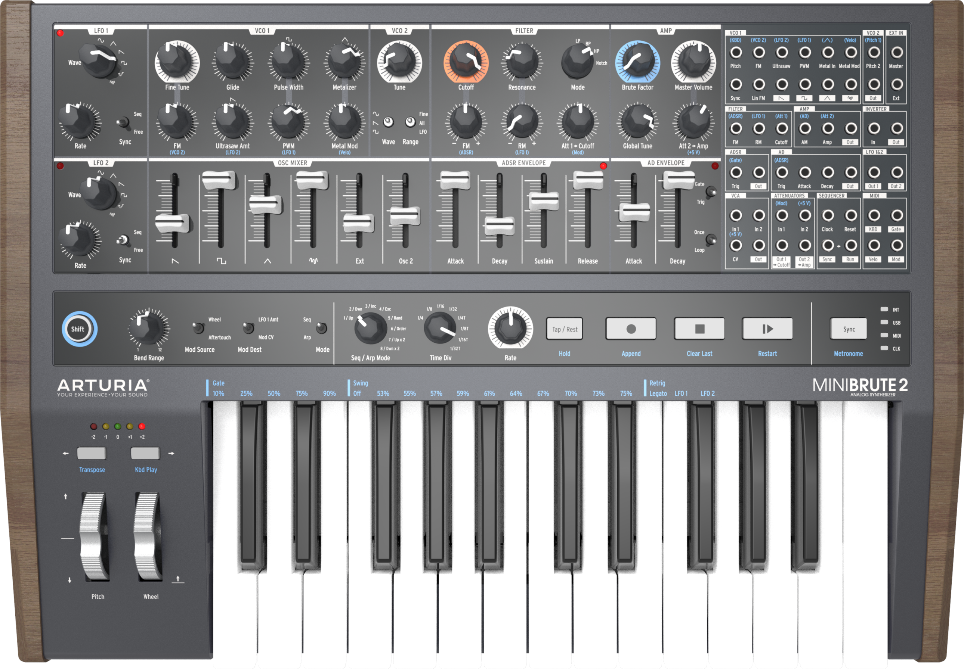The width and height of the screenshot is (964, 669).
Task: Click the Att 2 Amp knob
Action: tap(693, 122)
